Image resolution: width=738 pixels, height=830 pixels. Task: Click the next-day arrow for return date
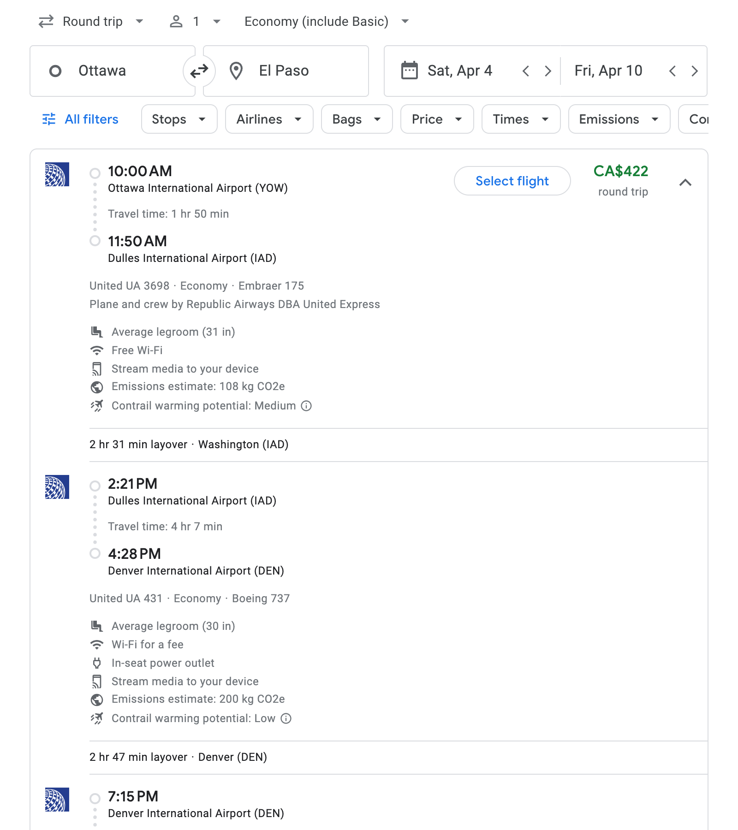(x=695, y=71)
